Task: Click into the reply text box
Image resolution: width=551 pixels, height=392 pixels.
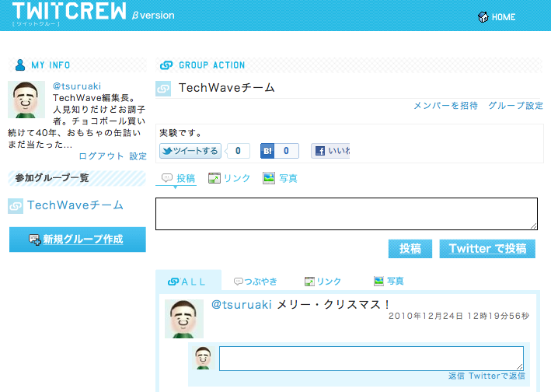Action: click(x=371, y=359)
